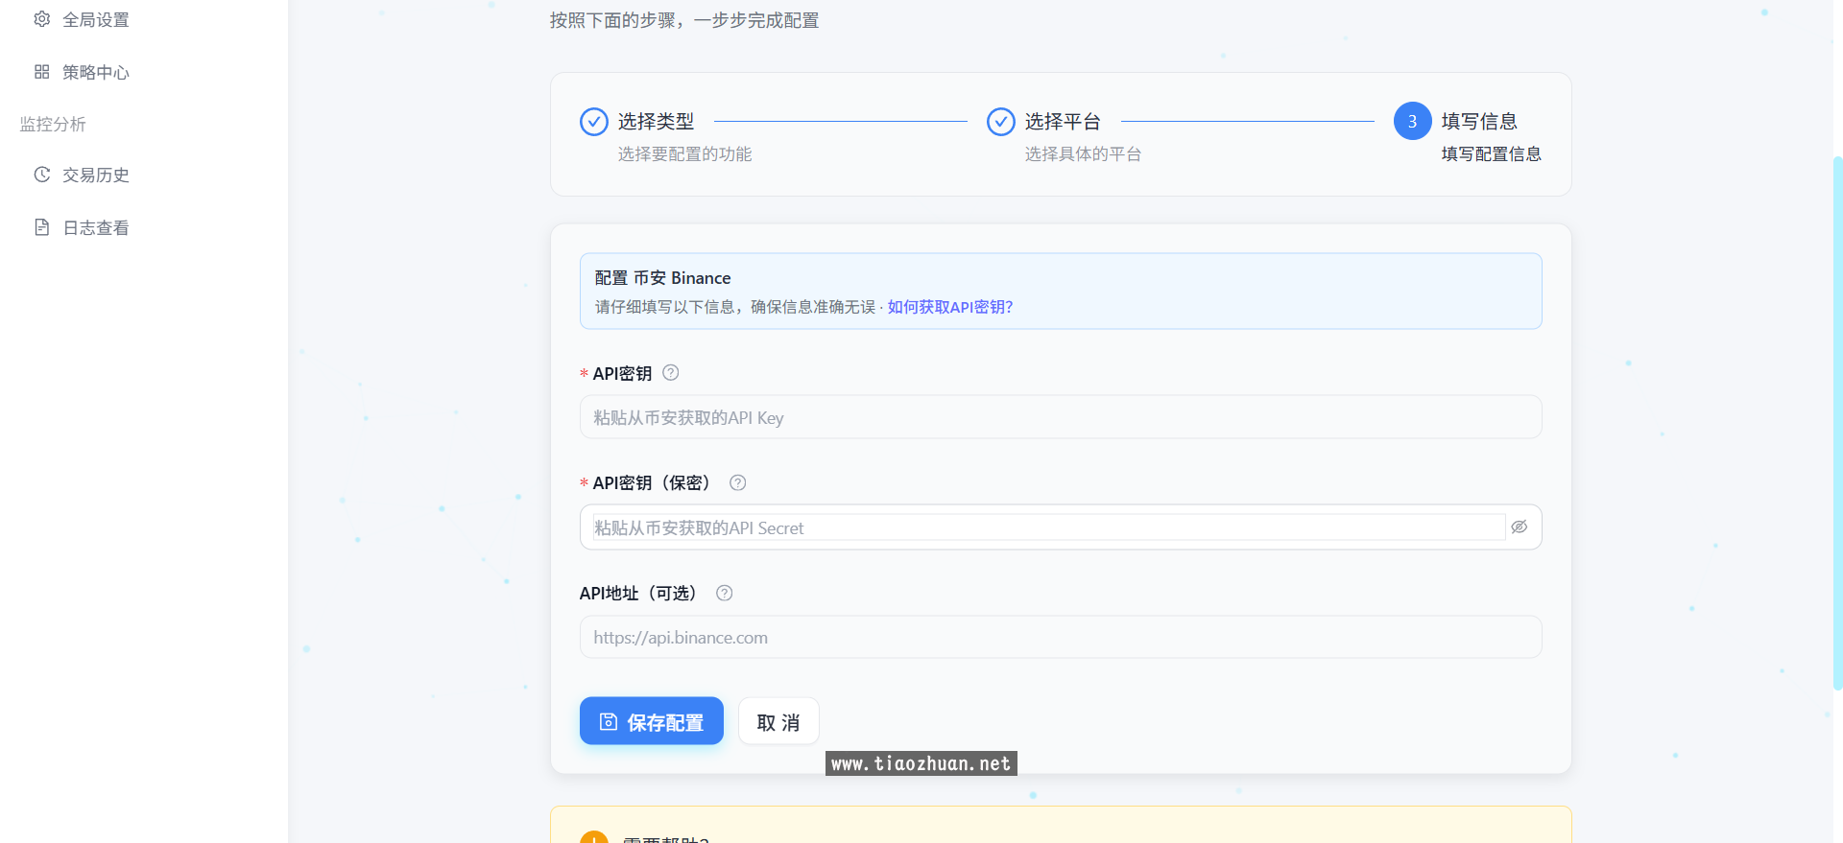This screenshot has width=1843, height=843.
Task: Click the 选择平台 step checkmark
Action: tap(1001, 122)
